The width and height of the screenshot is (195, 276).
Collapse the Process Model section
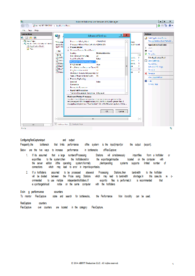pyautogui.click(x=68, y=47)
